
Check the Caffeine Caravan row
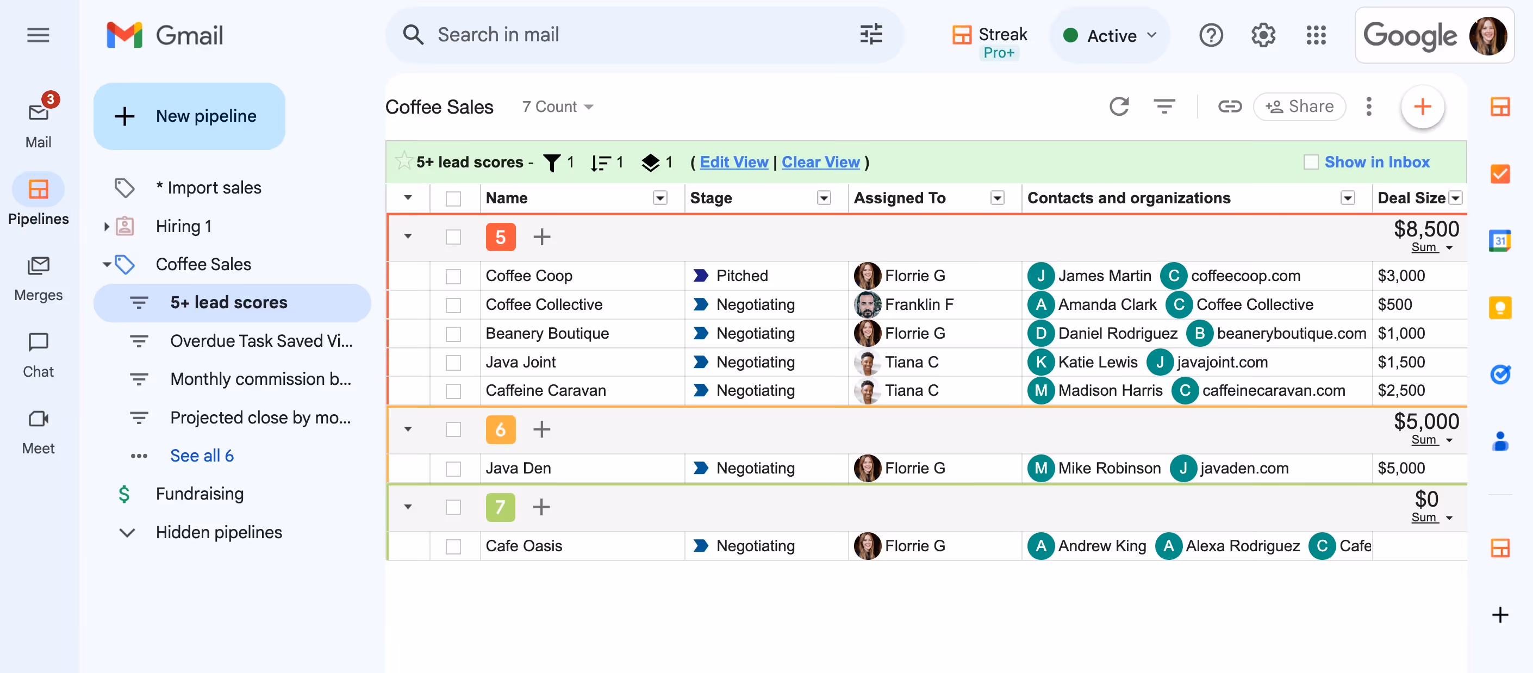point(453,391)
